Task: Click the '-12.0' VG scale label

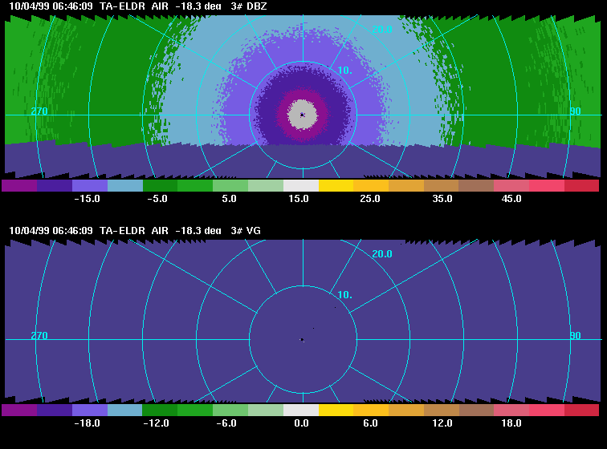Action: tap(157, 423)
